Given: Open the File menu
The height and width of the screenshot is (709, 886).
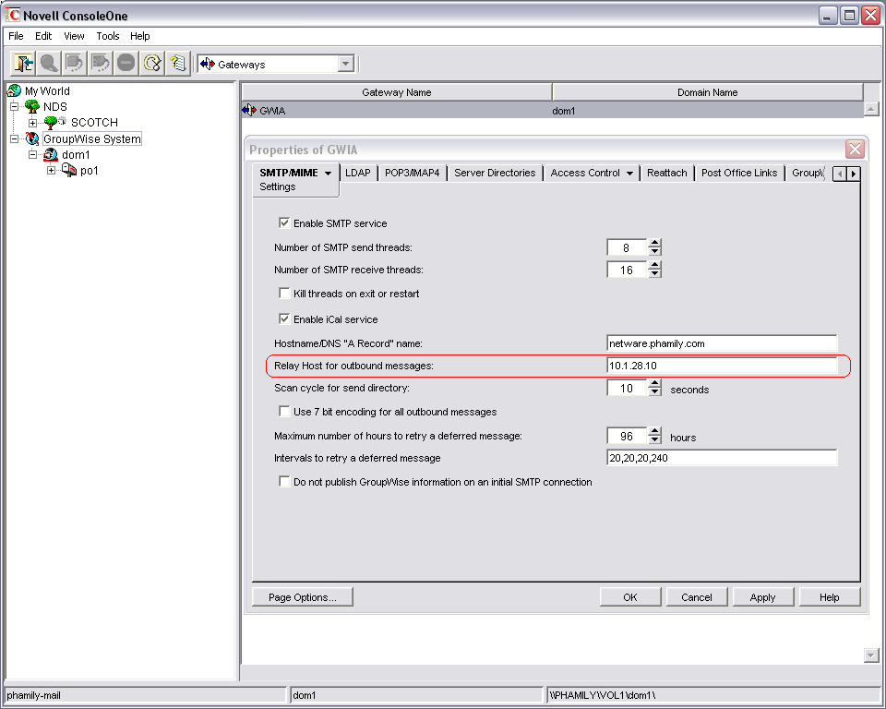Looking at the screenshot, I should pos(16,36).
